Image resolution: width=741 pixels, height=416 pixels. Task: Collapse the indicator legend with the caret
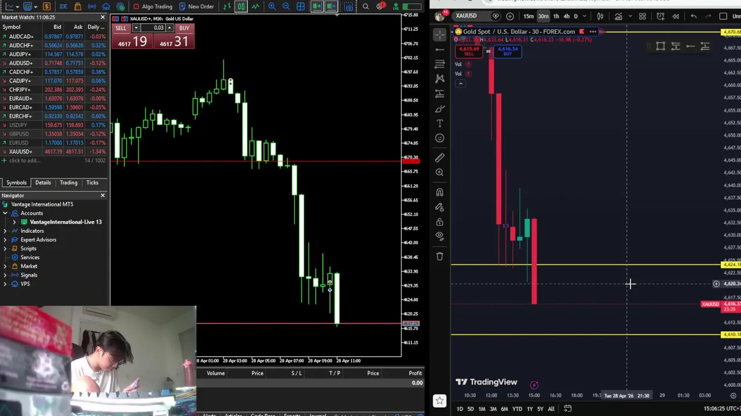[x=461, y=84]
